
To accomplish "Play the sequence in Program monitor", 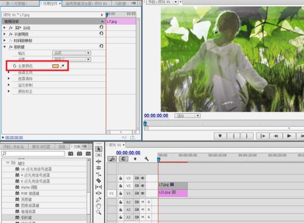I will point(289,136).
